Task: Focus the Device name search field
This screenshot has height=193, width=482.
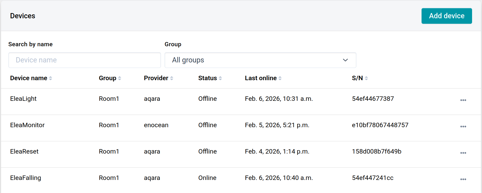Action: pyautogui.click(x=85, y=60)
